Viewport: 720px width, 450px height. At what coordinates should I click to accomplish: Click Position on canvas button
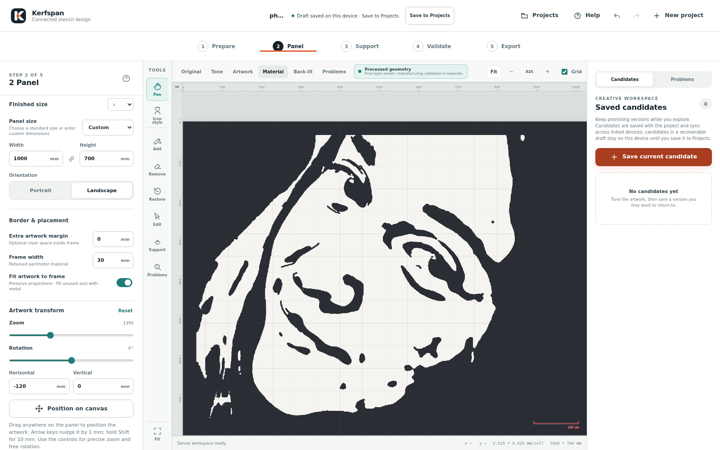coord(71,409)
